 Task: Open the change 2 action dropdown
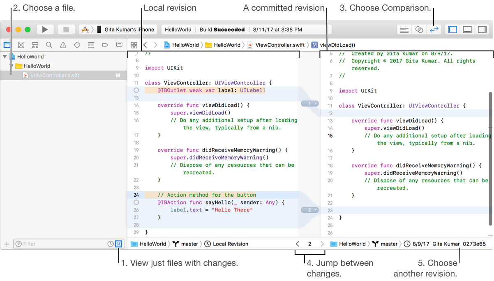(x=310, y=210)
